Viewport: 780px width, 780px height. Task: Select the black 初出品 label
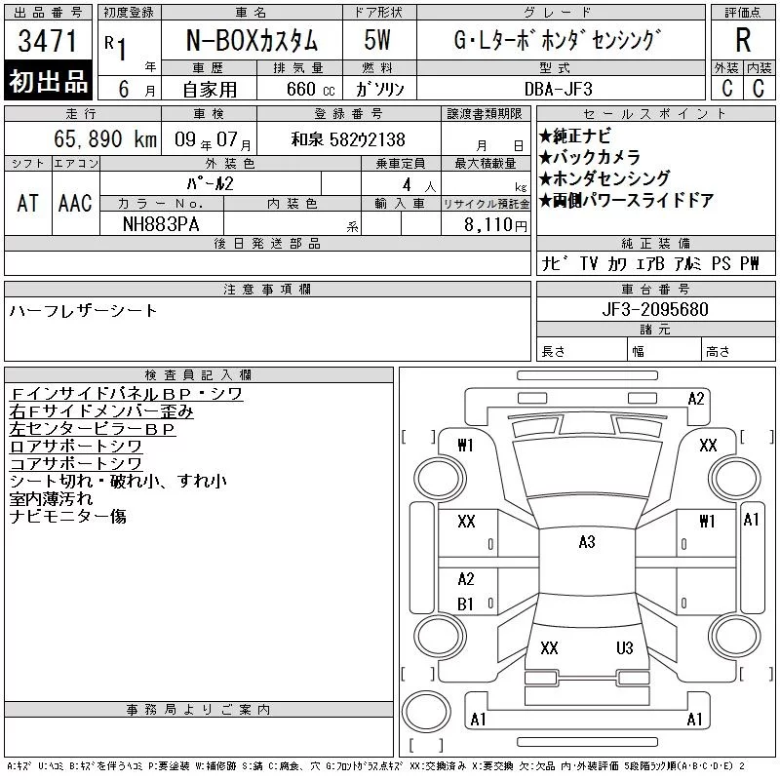click(x=48, y=81)
